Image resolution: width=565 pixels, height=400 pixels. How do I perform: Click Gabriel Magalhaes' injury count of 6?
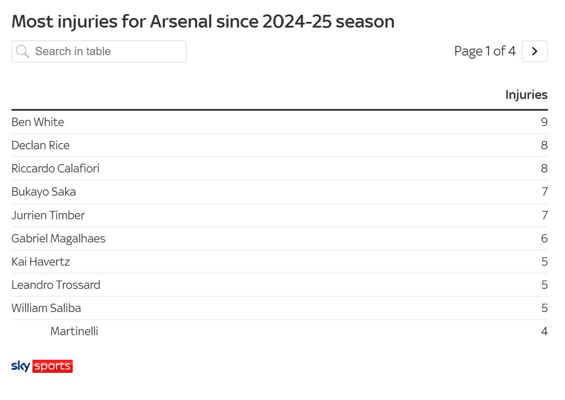click(x=544, y=239)
